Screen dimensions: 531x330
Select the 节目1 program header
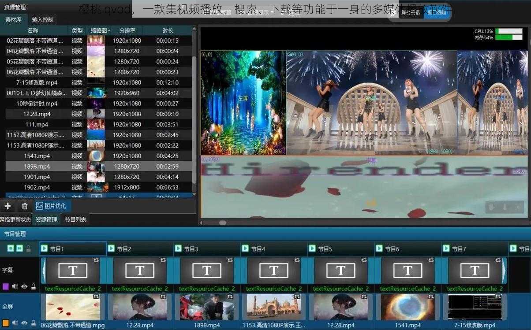73,249
